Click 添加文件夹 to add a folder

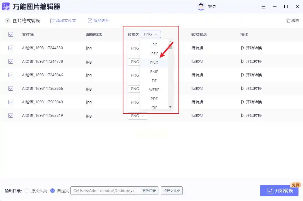point(63,21)
